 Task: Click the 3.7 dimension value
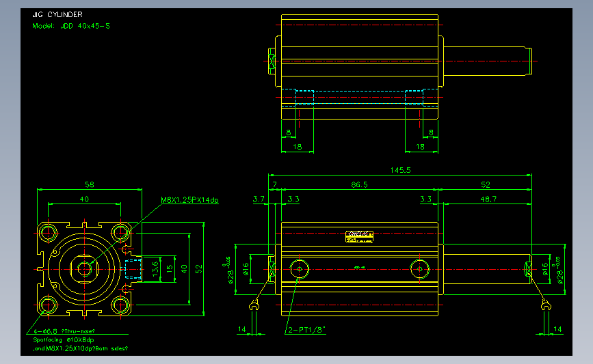[x=259, y=199]
